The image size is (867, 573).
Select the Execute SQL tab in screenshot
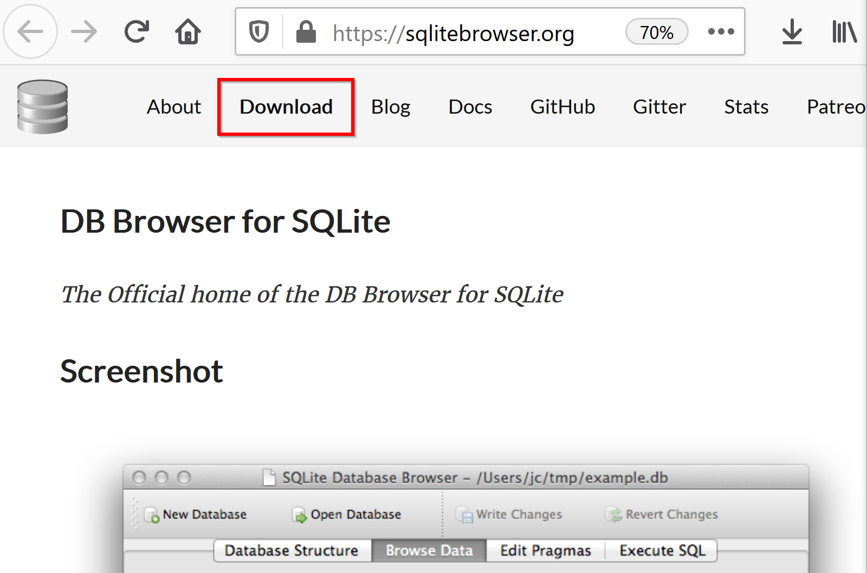coord(662,551)
